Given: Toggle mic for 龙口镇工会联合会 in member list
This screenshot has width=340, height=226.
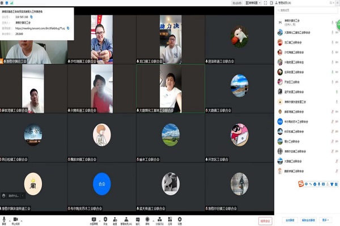Looking at the screenshot, I should [x=333, y=42].
